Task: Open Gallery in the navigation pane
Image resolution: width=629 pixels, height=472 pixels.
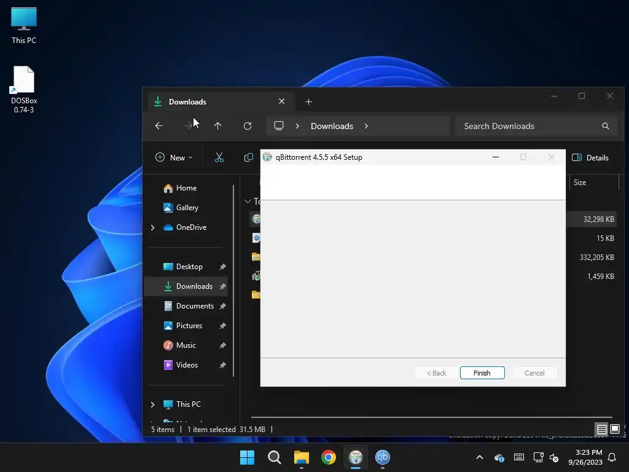Action: tap(181, 208)
